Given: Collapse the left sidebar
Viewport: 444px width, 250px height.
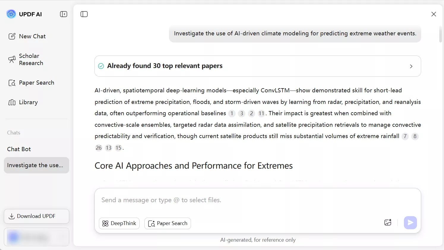Looking at the screenshot, I should (x=64, y=14).
